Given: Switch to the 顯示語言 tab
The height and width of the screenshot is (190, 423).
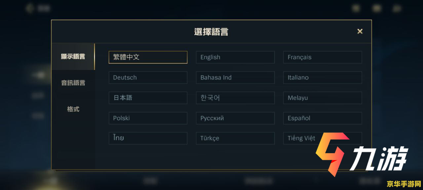Looking at the screenshot, I should click(73, 57).
